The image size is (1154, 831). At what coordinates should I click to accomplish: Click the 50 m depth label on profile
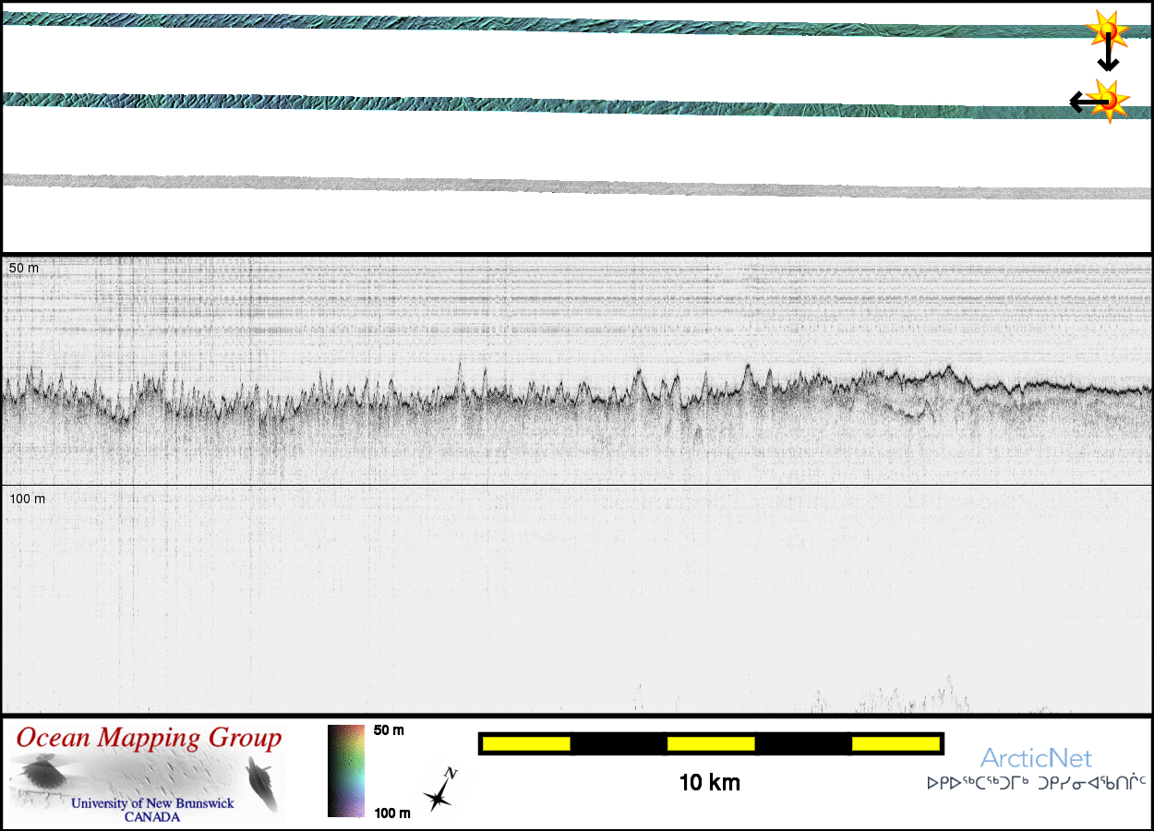tap(24, 268)
